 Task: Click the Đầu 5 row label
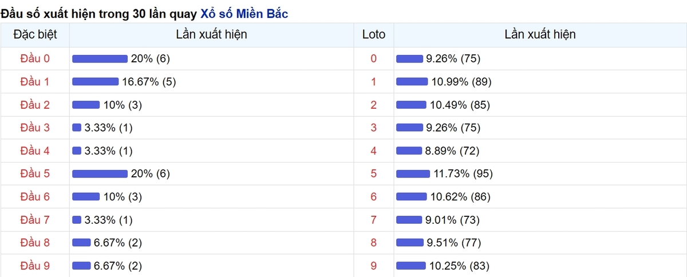pyautogui.click(x=35, y=173)
